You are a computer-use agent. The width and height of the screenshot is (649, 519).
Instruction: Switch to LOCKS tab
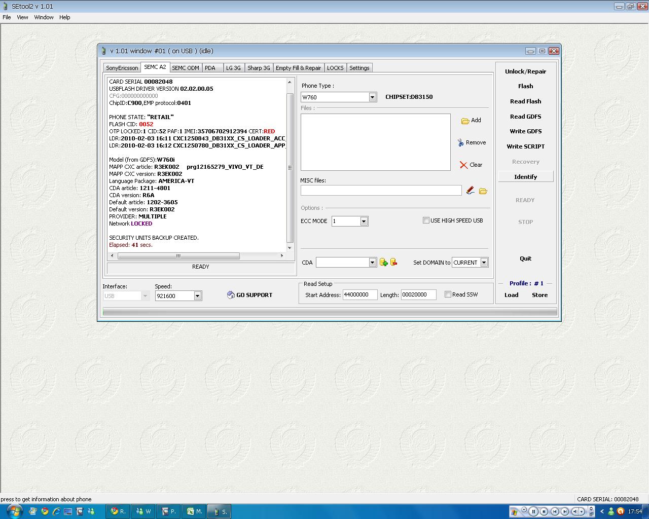tap(335, 68)
